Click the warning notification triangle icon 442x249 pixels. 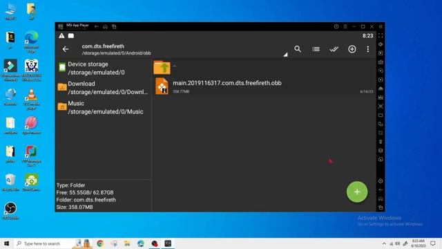pos(61,35)
